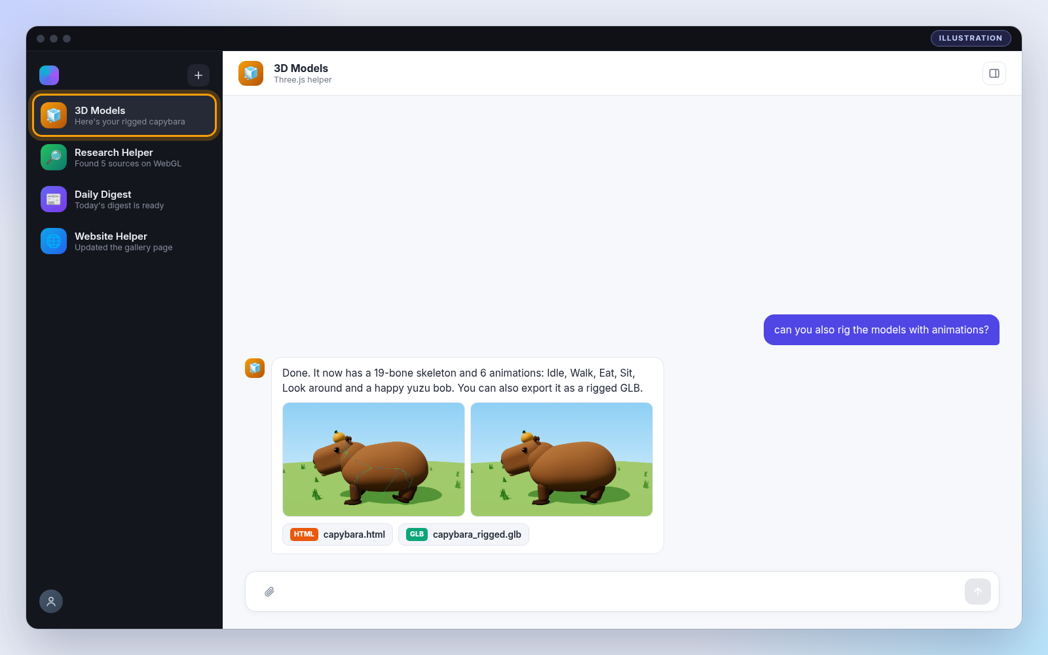Click the gradient app logo in sidebar

[49, 75]
